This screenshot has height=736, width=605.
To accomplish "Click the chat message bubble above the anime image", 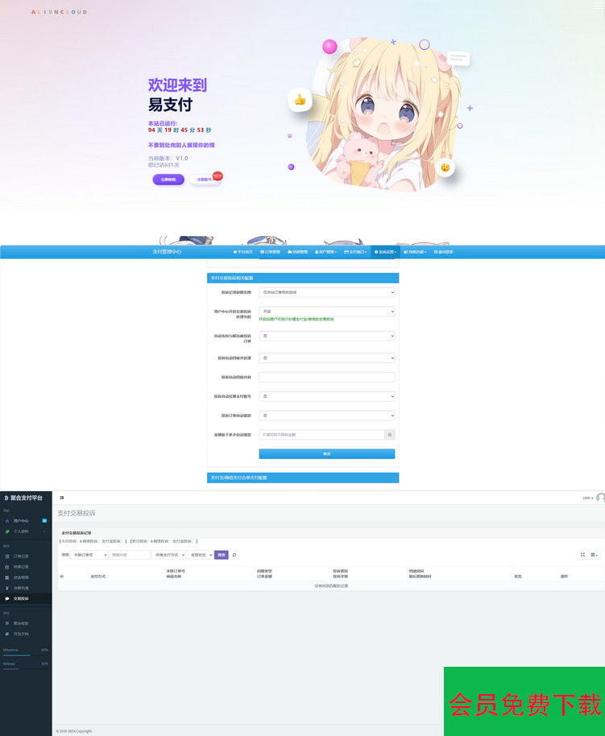I will tap(458, 58).
